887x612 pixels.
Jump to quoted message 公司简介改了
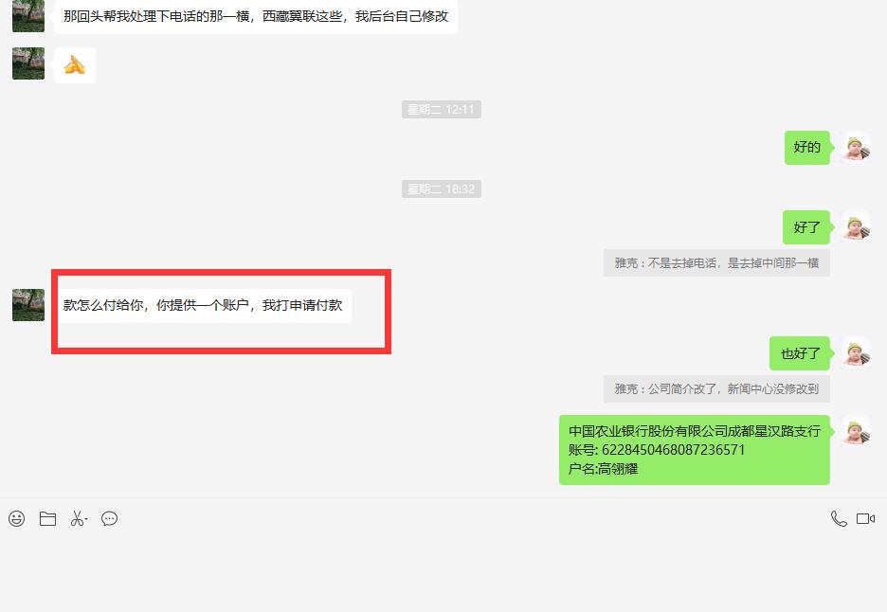[x=716, y=389]
